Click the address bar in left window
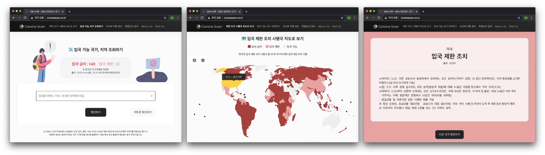 (x=98, y=18)
